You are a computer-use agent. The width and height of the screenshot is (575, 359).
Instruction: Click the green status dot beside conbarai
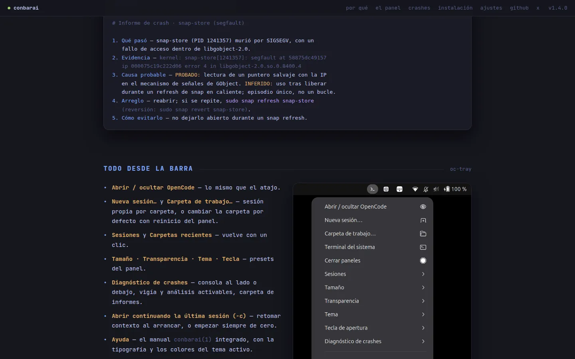[9, 8]
